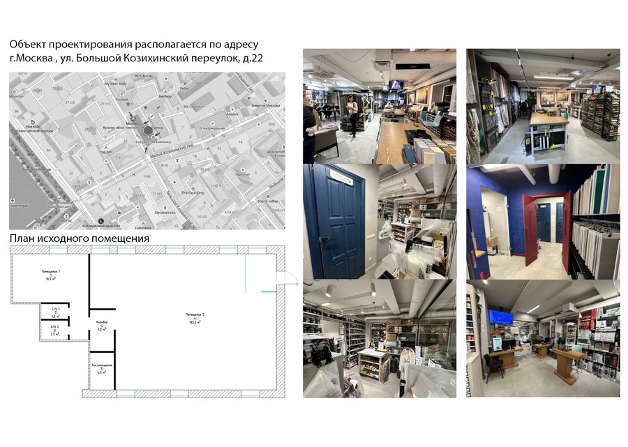Click the address line 'г.Москва, ул. Большой Козихинский переулок, д.22'

point(136,59)
